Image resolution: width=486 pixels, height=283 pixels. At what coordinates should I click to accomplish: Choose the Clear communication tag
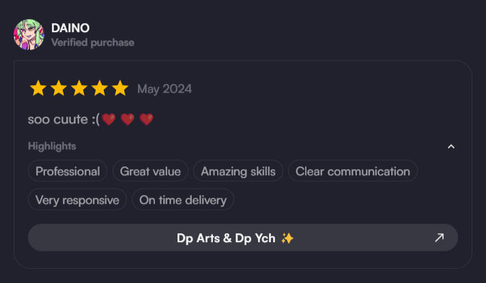tap(352, 171)
